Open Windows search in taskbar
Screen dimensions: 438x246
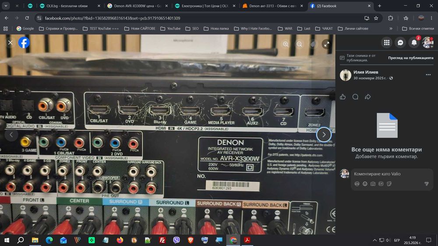[21, 240]
